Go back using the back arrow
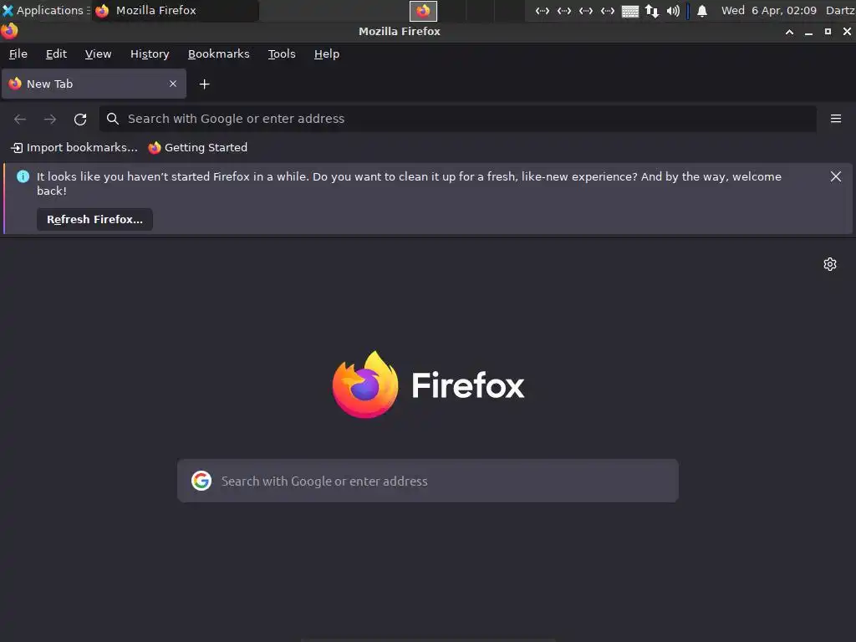The width and height of the screenshot is (856, 642). point(20,119)
